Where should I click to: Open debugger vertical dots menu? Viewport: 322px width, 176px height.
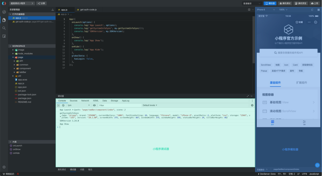pyautogui.click(x=252, y=101)
